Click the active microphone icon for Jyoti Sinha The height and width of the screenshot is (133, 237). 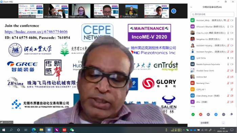(228, 58)
